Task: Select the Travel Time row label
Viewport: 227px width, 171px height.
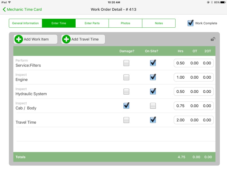Action: click(26, 122)
